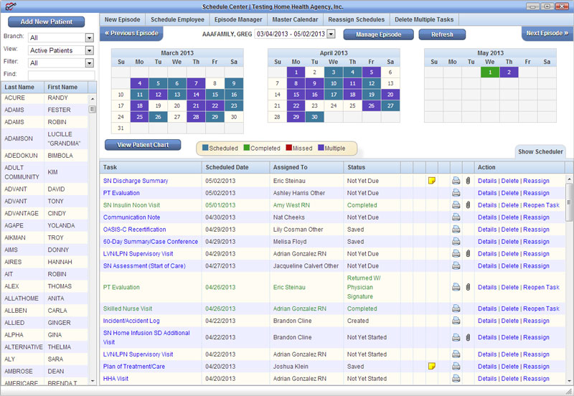Image resolution: width=574 pixels, height=396 pixels.
Task: Click the application logo icon in title bar
Action: pyautogui.click(x=10, y=6)
